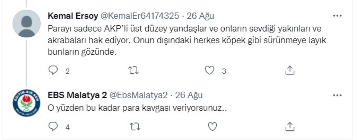Viewport: 358px width, 140px height.
Task: Retweet EBS Malatya 2's tweet
Action: tap(135, 127)
